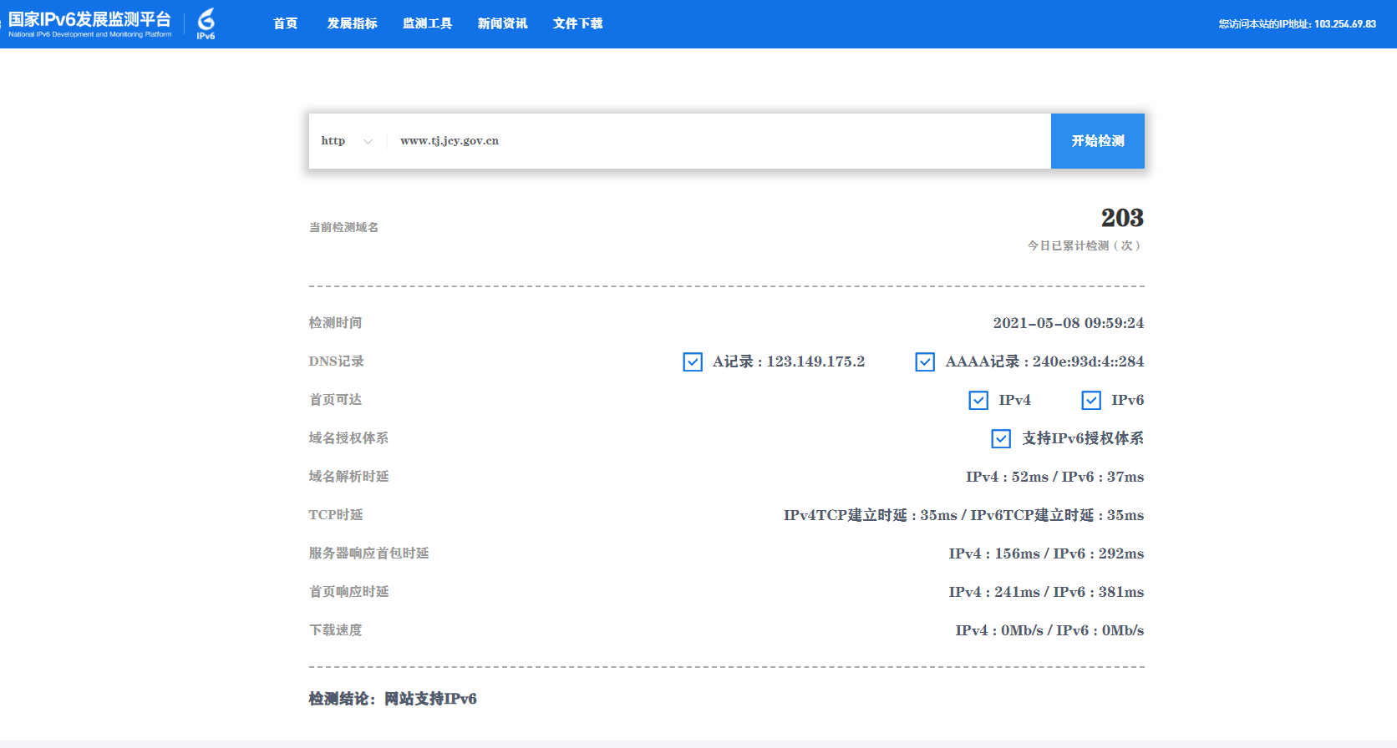
Task: Open the 文件下载 menu item
Action: coord(577,23)
